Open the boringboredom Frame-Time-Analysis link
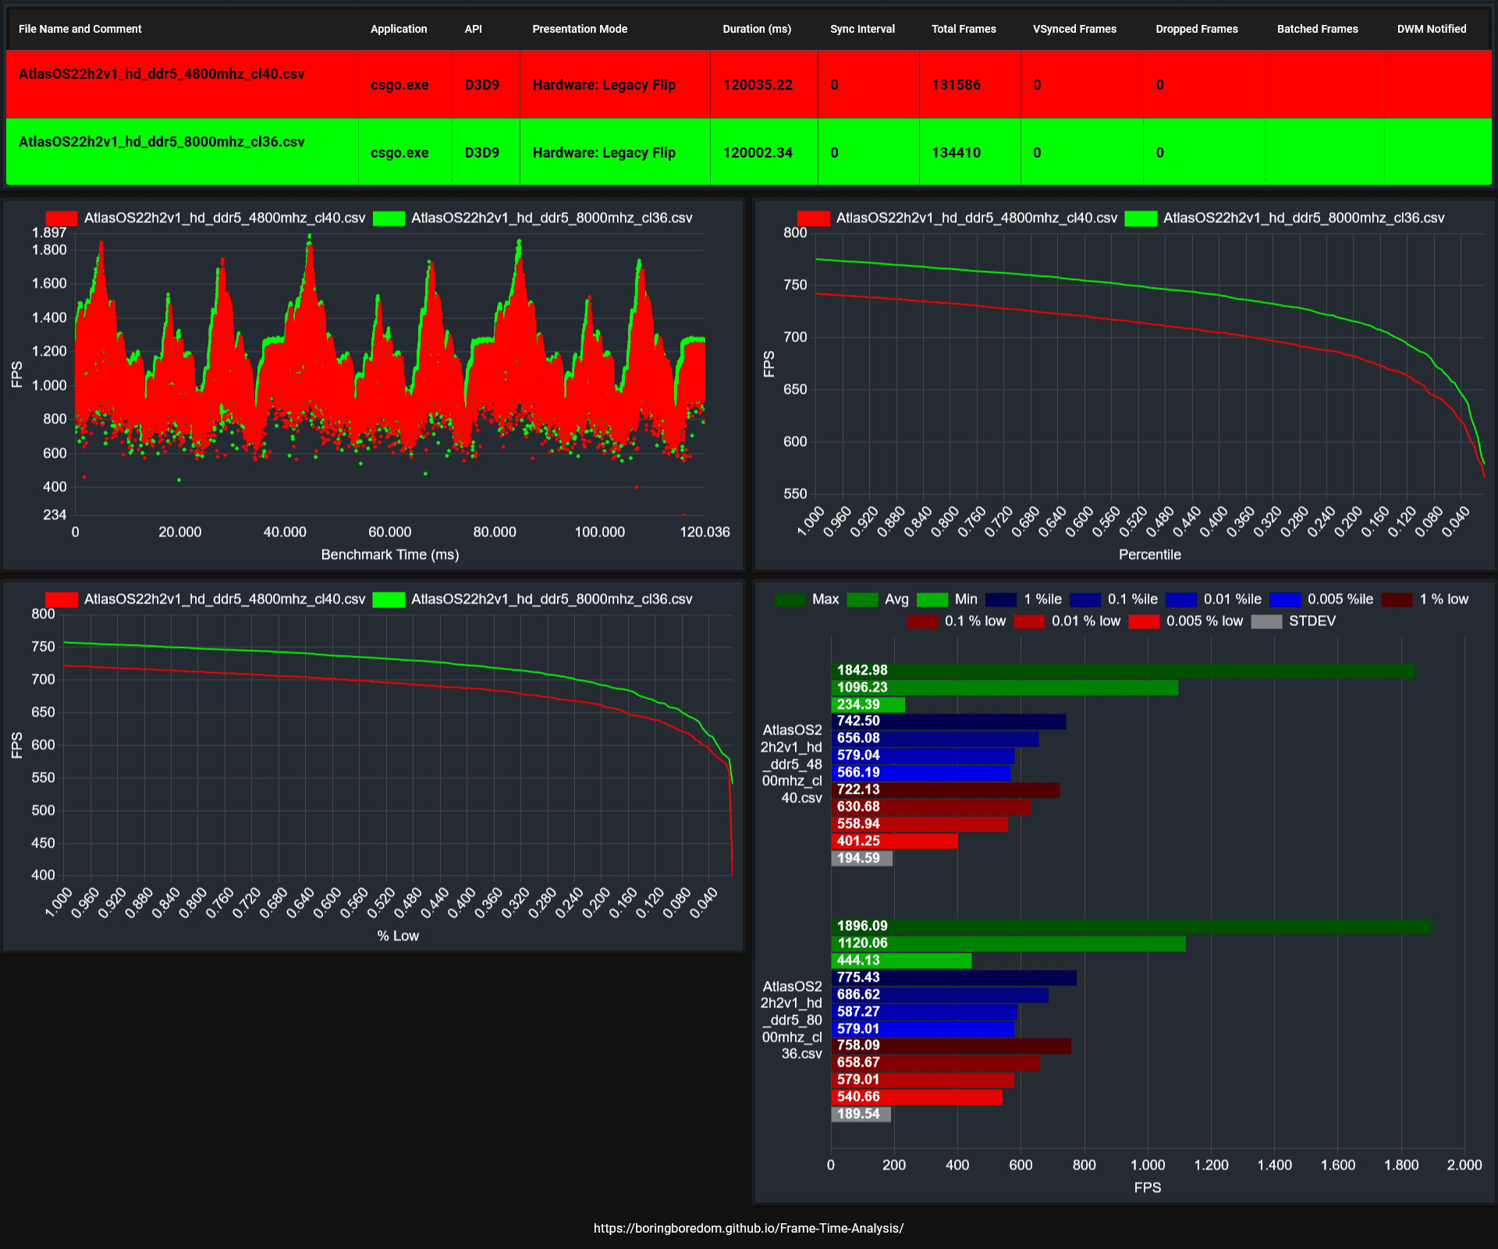 (x=748, y=1228)
